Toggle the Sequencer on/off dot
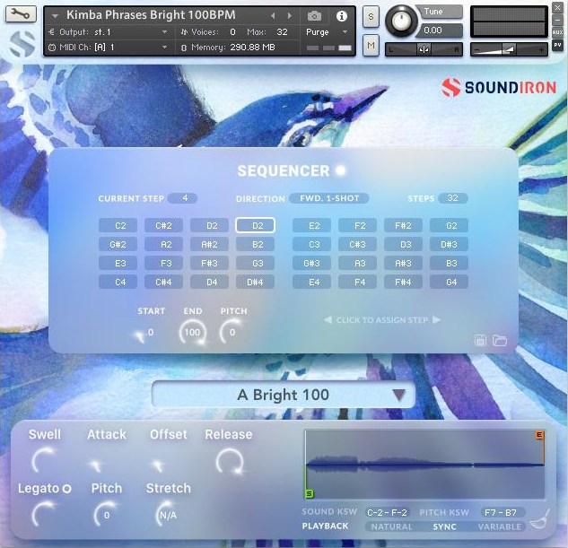 [x=340, y=170]
